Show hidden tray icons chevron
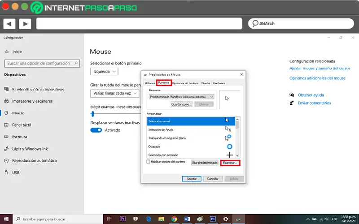The width and height of the screenshot is (359, 224). [308, 219]
